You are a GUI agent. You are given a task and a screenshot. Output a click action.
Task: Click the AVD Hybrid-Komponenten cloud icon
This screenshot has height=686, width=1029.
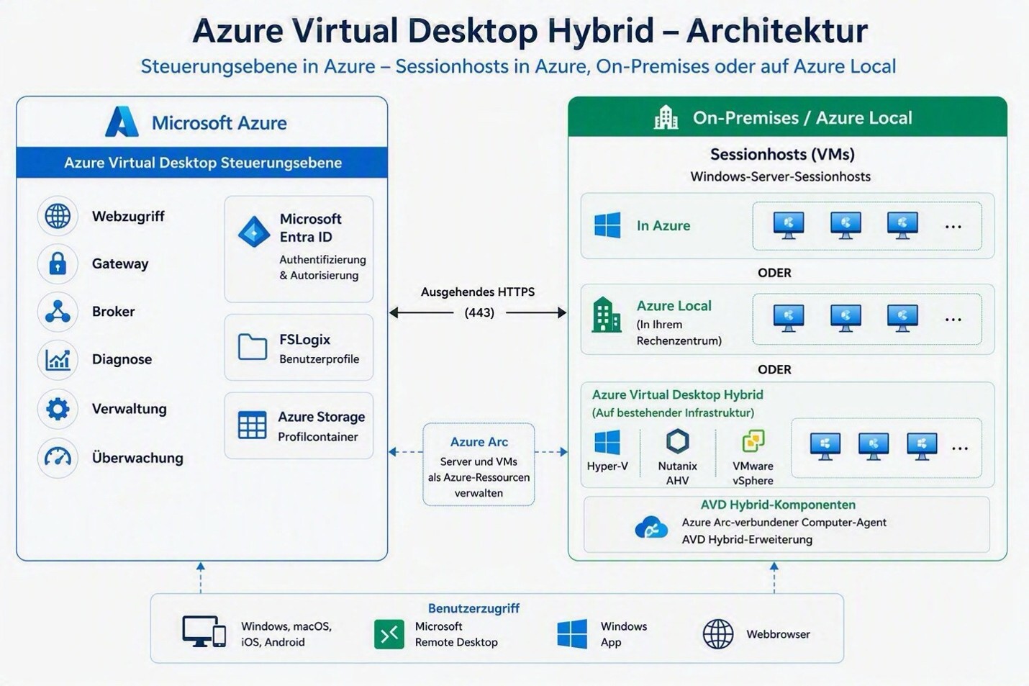651,528
